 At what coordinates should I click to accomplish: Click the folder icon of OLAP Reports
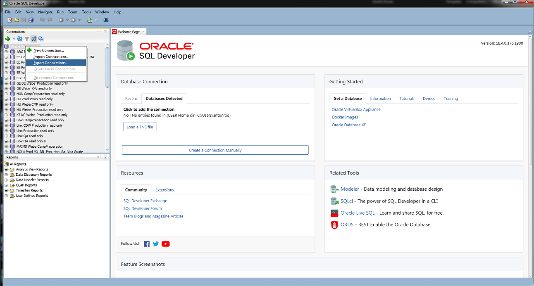pyautogui.click(x=12, y=185)
